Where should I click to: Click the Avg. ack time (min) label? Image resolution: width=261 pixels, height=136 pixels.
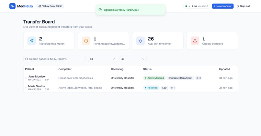click(160, 44)
